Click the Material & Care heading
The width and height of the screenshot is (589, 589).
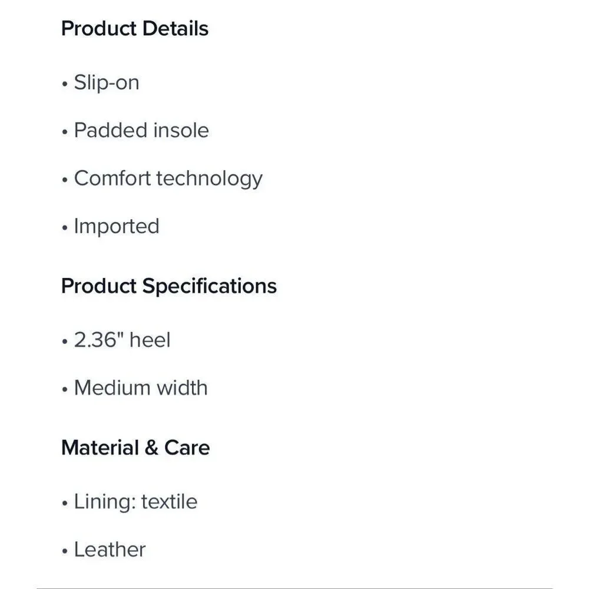tap(135, 448)
